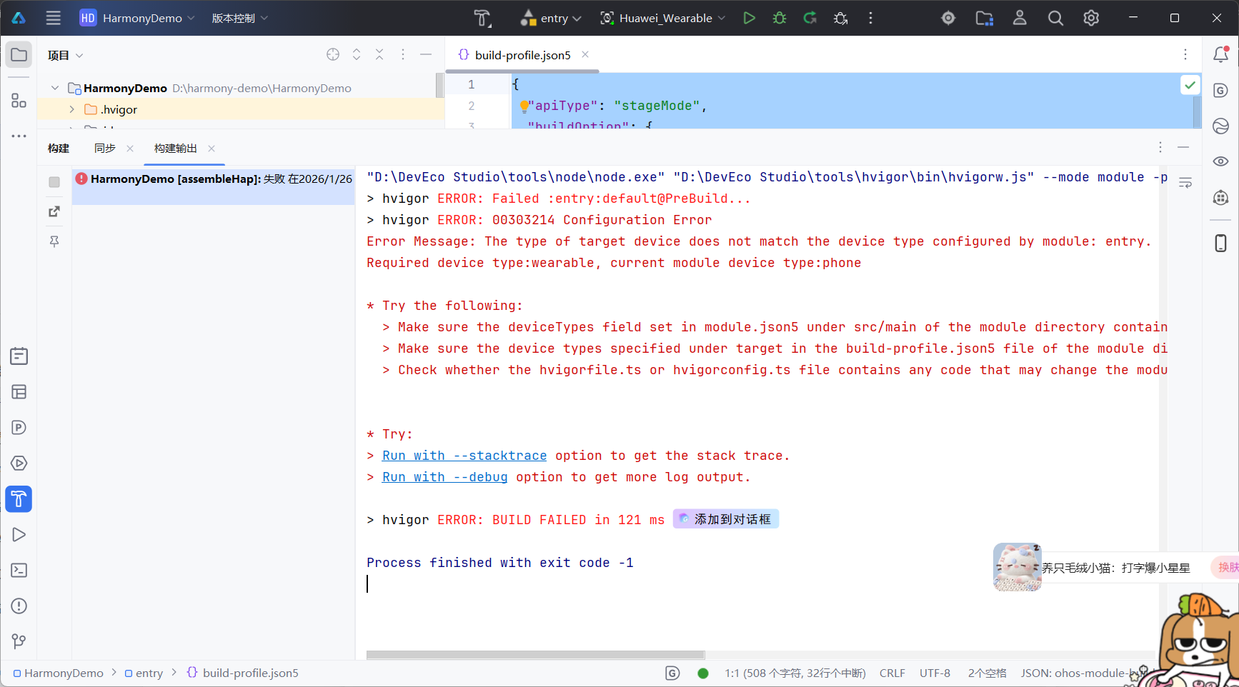Click the attach debugger to process icon
Viewport: 1239px width, 687px height.
(840, 18)
